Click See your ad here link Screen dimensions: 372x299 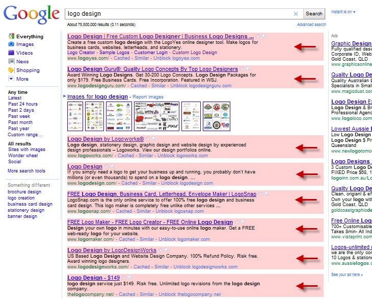pyautogui.click(x=347, y=275)
